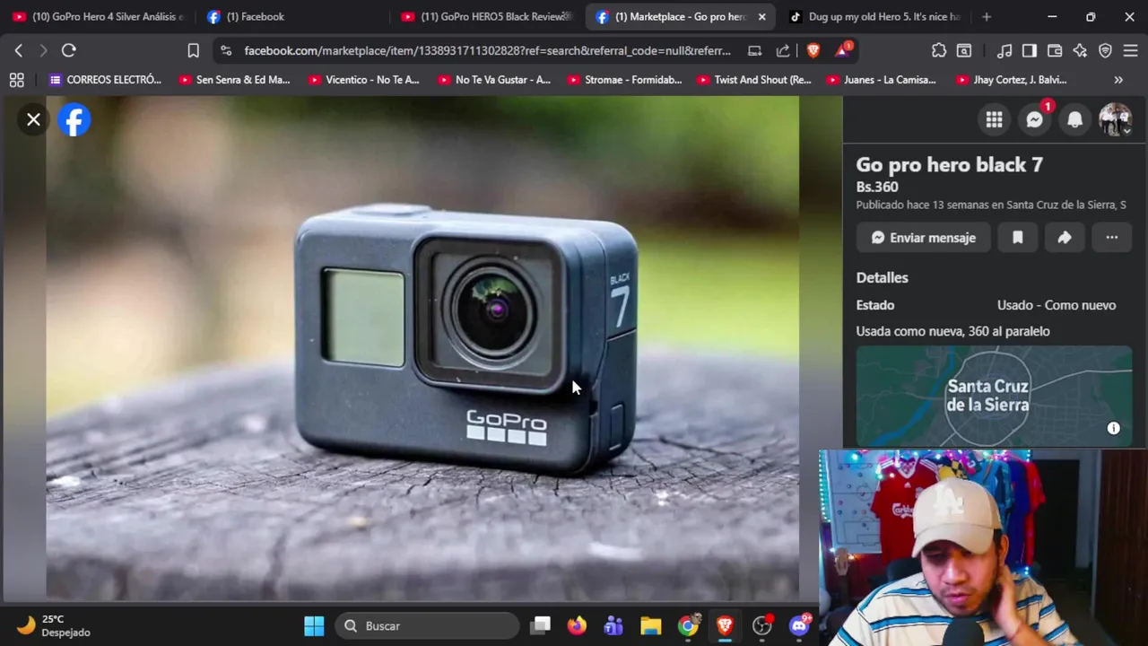The image size is (1148, 646).
Task: Click the map info icon
Action: (1113, 428)
